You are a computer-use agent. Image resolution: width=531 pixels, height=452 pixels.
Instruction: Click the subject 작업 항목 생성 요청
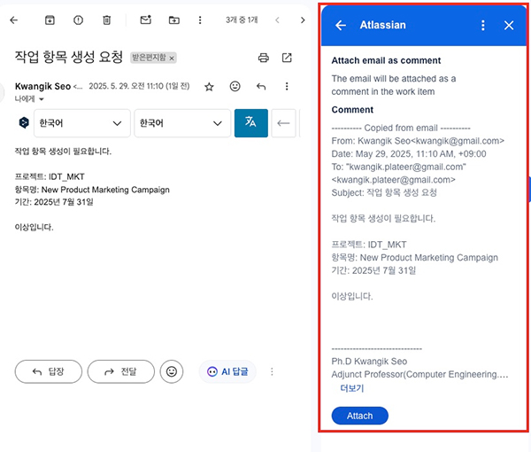coord(69,57)
